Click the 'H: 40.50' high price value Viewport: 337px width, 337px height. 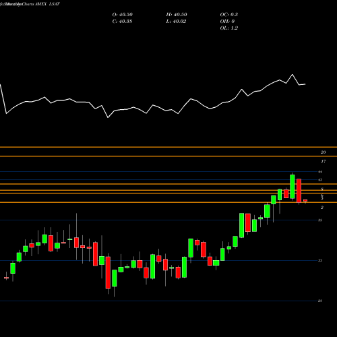tap(177, 15)
